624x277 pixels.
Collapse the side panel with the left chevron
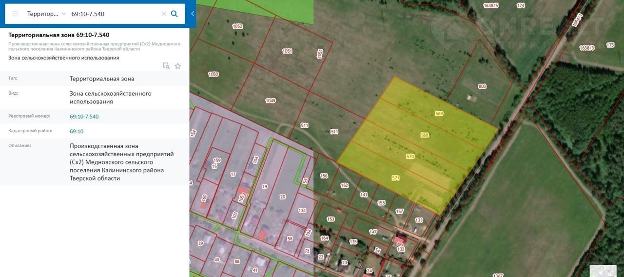[x=193, y=14]
